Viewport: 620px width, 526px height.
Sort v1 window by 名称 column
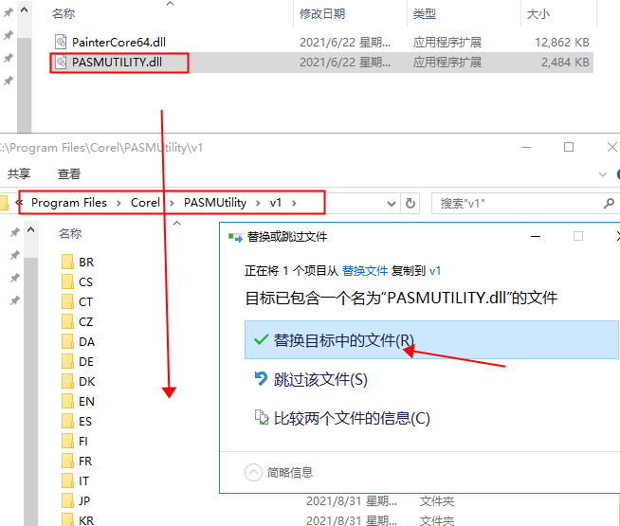click(70, 234)
